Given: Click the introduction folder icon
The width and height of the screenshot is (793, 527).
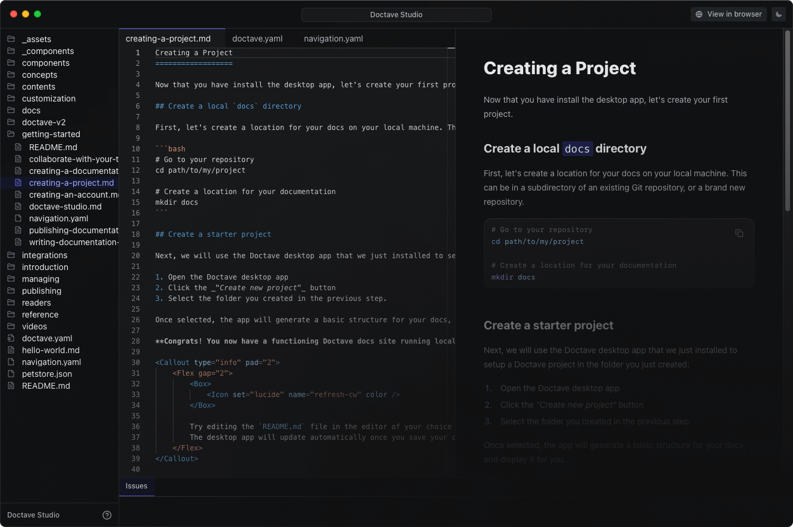Looking at the screenshot, I should (11, 267).
